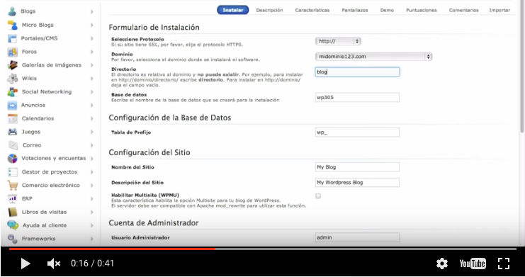Click the ERP chart icon
The width and height of the screenshot is (525, 277).
(x=12, y=198)
